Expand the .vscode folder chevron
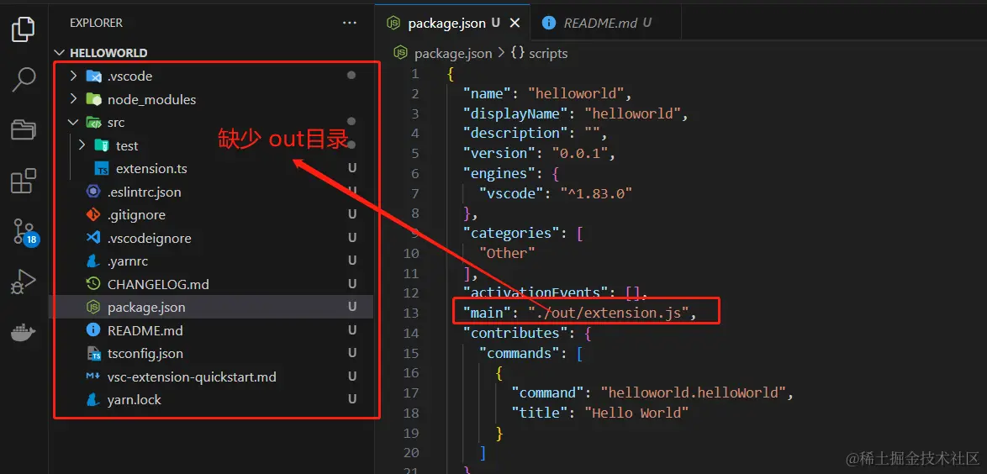 73,76
